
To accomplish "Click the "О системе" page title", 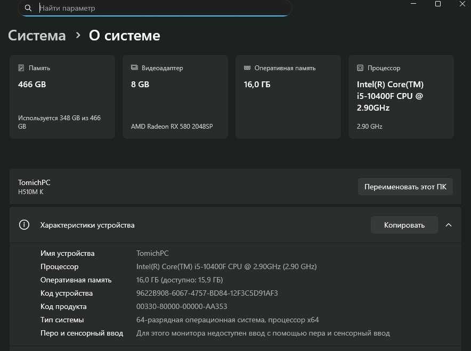I will click(124, 36).
